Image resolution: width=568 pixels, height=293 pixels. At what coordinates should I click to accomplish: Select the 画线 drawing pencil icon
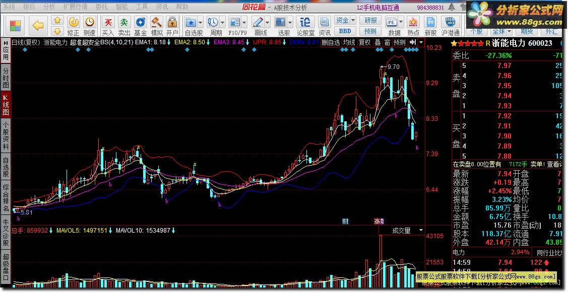[x=258, y=23]
